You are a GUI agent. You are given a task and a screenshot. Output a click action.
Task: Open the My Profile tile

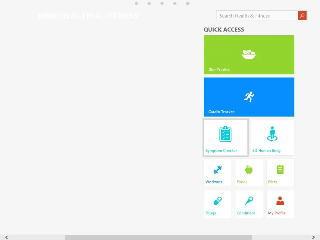tap(280, 204)
